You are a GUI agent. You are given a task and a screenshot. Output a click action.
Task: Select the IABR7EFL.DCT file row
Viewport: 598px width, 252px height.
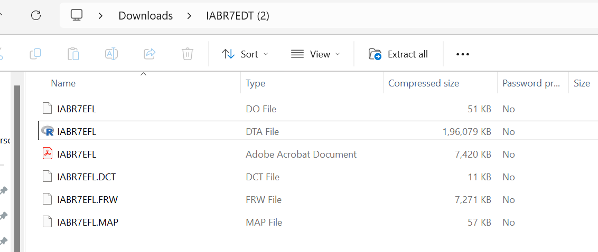[x=86, y=177]
